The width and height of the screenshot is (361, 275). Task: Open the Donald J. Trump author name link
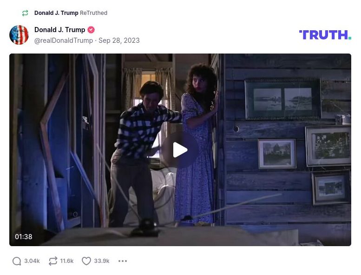59,30
